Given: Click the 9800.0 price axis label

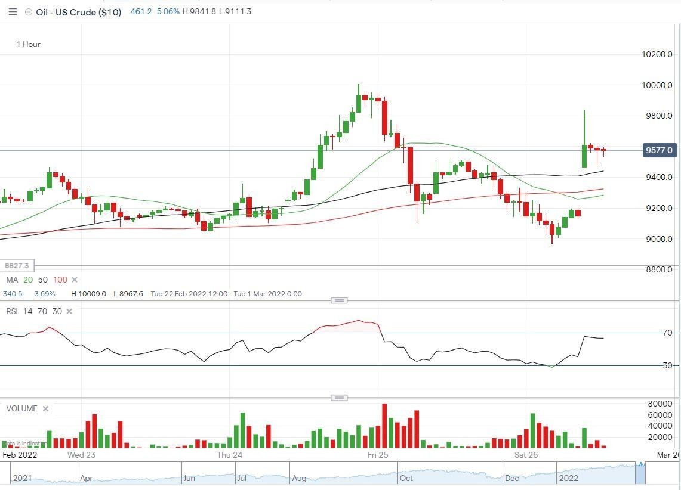Looking at the screenshot, I should 659,116.
